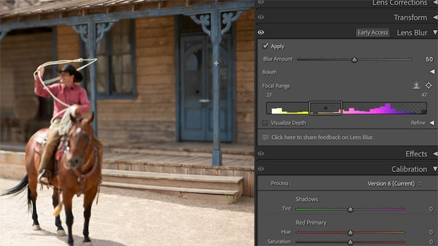This screenshot has width=438, height=246.
Task: Select point/area focus target icon
Action: [x=429, y=85]
